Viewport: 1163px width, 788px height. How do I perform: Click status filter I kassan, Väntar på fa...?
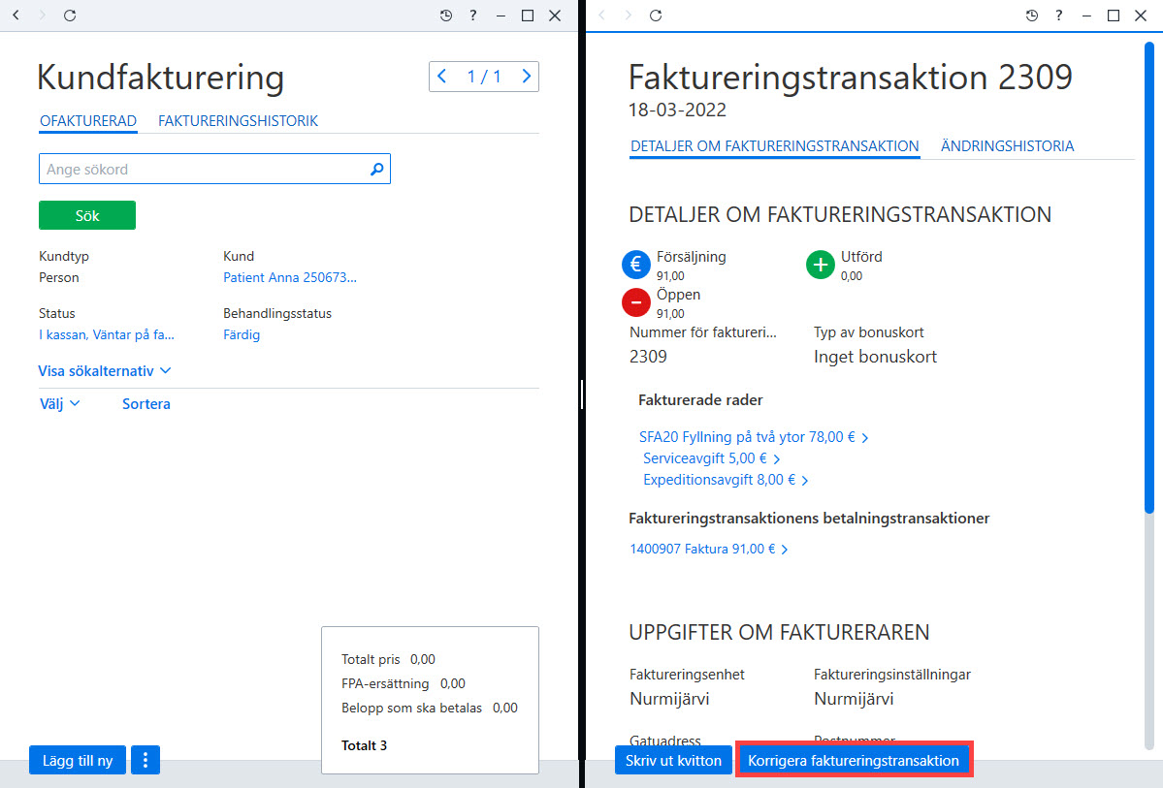click(x=107, y=334)
